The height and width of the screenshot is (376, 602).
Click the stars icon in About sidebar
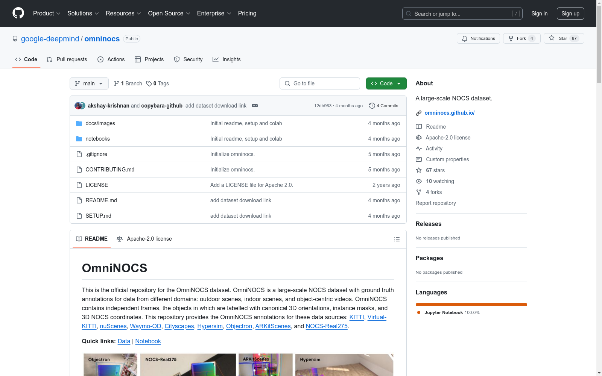pos(419,170)
